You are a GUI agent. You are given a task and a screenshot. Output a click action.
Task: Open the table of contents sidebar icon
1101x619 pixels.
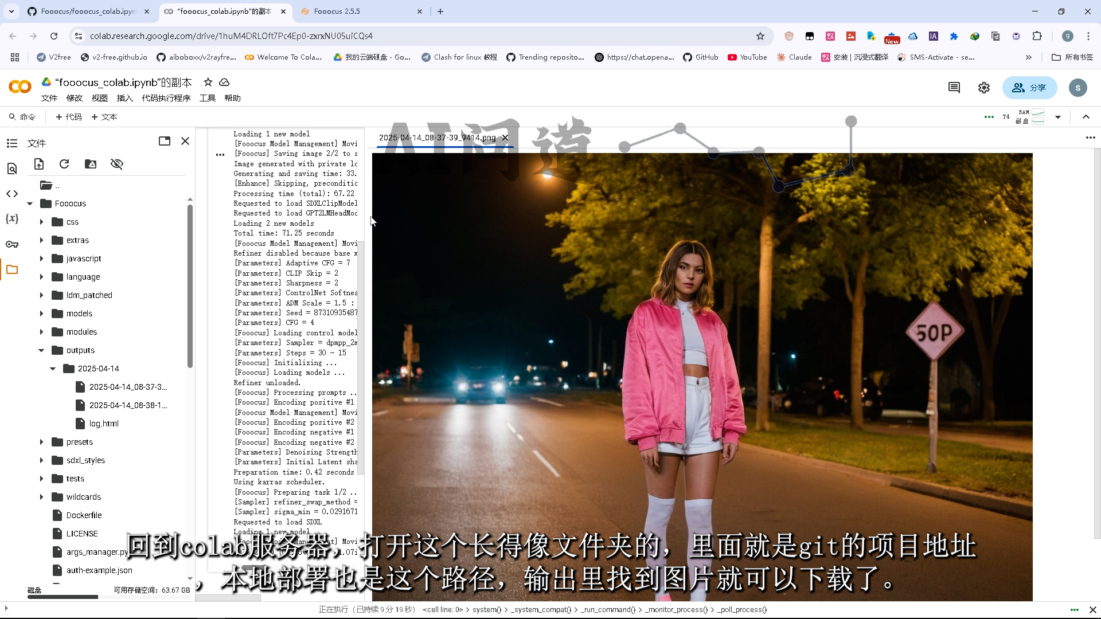click(x=12, y=143)
